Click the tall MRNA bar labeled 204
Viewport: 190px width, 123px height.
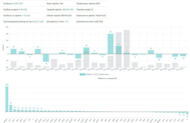click(7, 99)
